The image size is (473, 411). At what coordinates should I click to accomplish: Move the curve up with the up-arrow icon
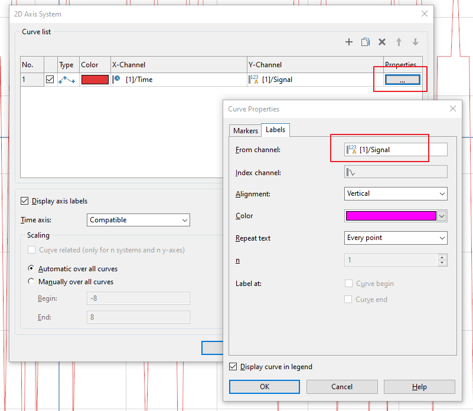pyautogui.click(x=399, y=42)
